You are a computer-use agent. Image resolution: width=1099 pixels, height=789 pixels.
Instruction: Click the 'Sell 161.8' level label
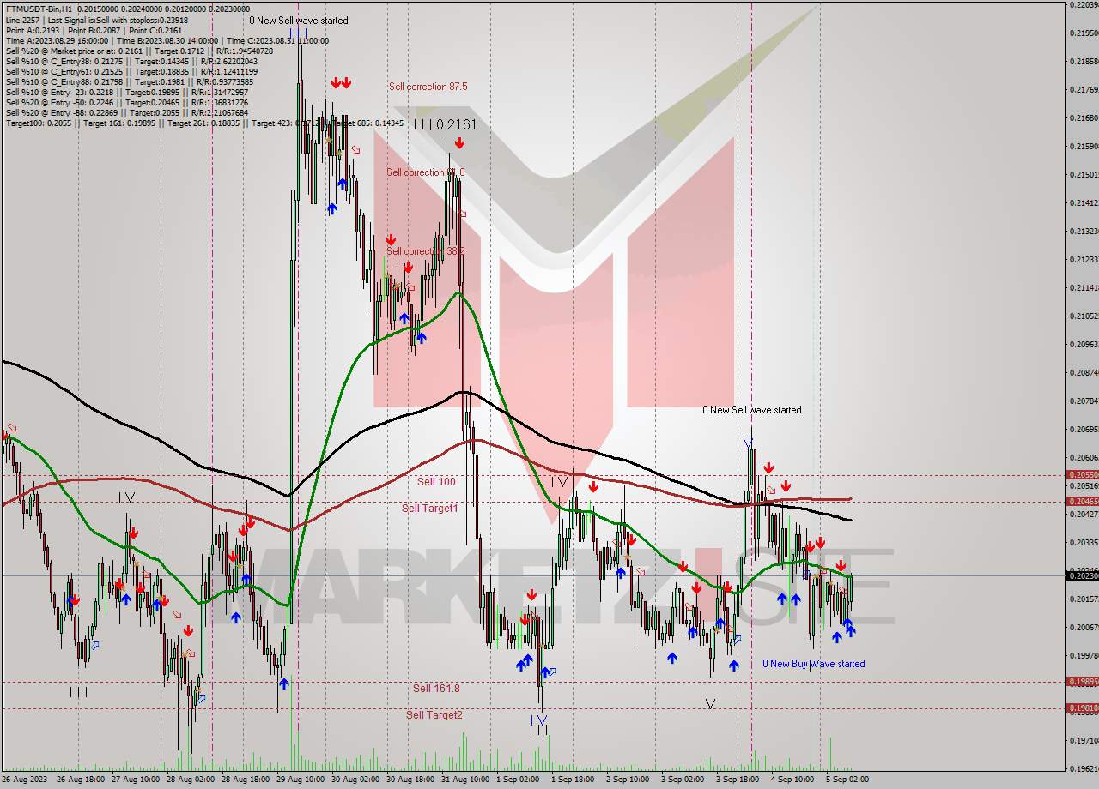[x=436, y=688]
